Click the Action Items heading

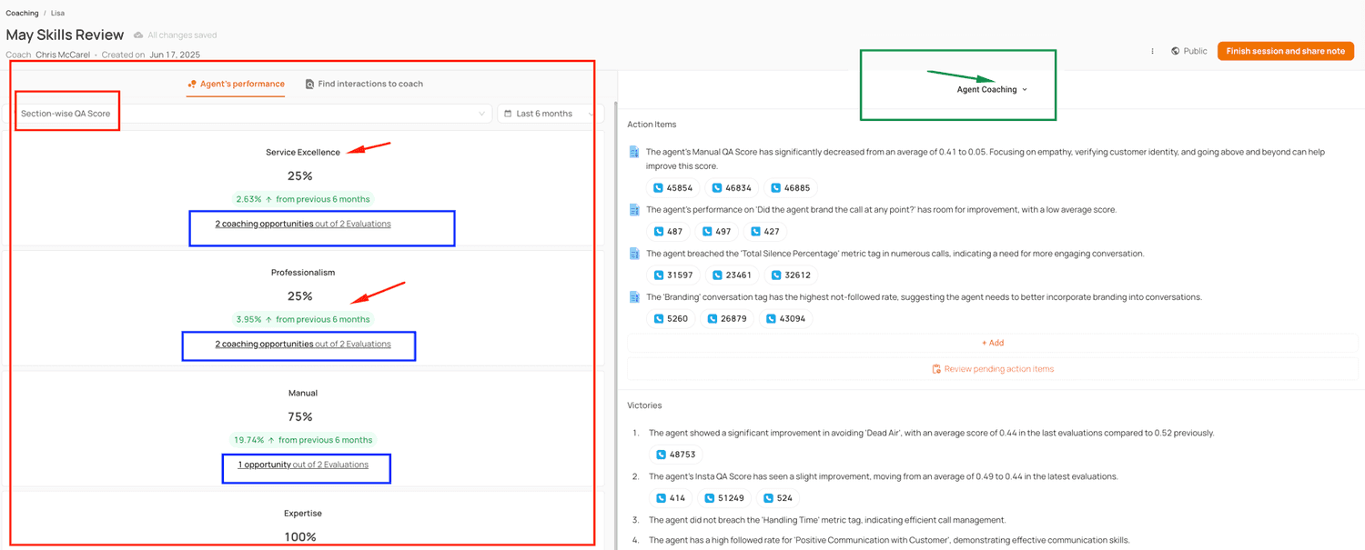pos(652,125)
